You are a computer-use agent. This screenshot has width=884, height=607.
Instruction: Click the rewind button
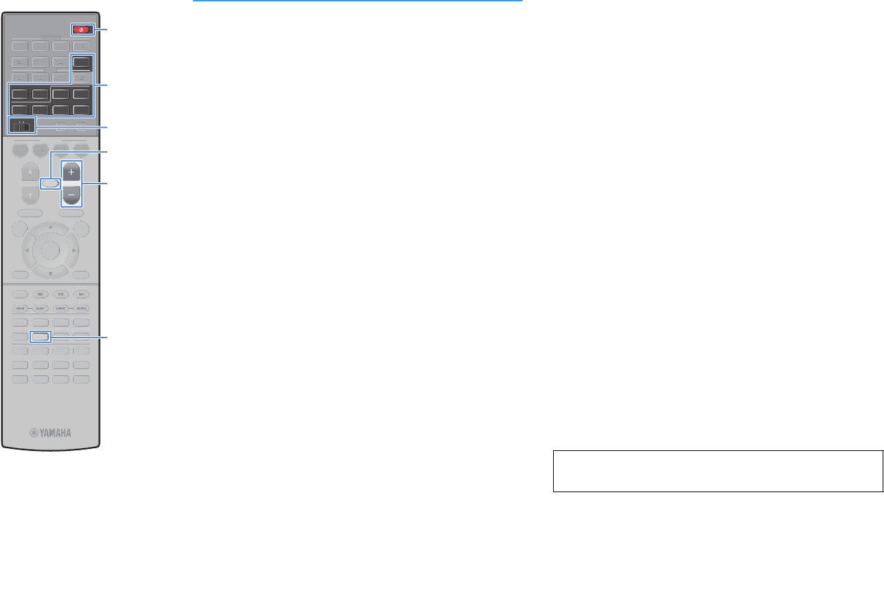(x=20, y=308)
